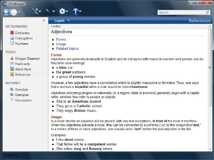Click the Examples globe icon
The image size is (214, 160).
pos(12,94)
